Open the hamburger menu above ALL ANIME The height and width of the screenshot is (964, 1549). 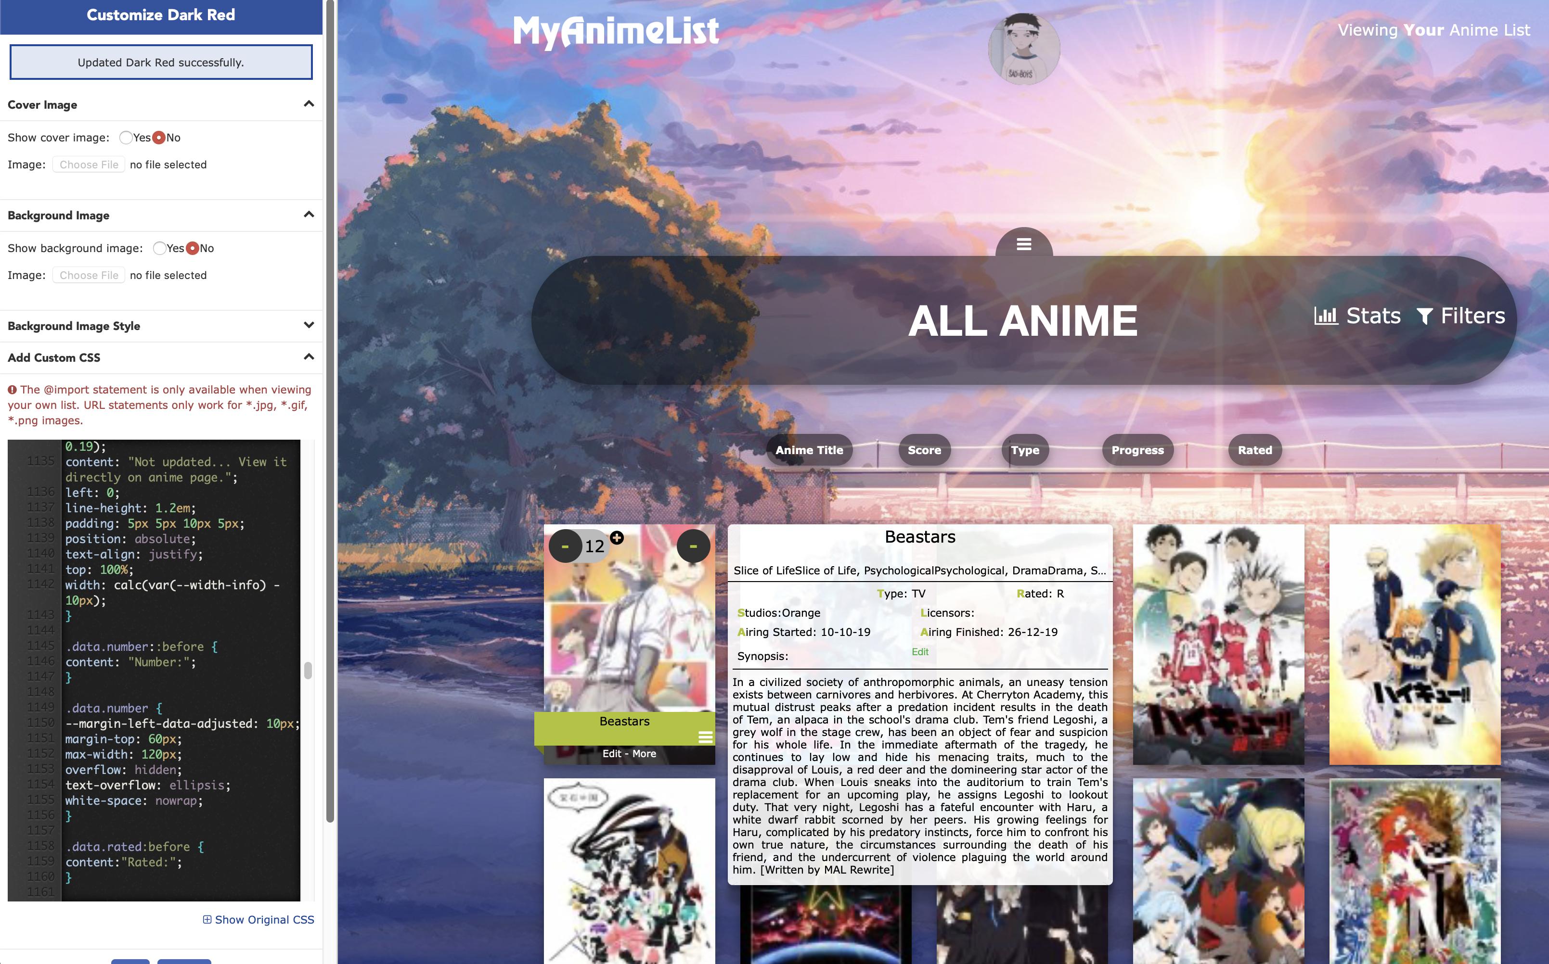point(1023,243)
